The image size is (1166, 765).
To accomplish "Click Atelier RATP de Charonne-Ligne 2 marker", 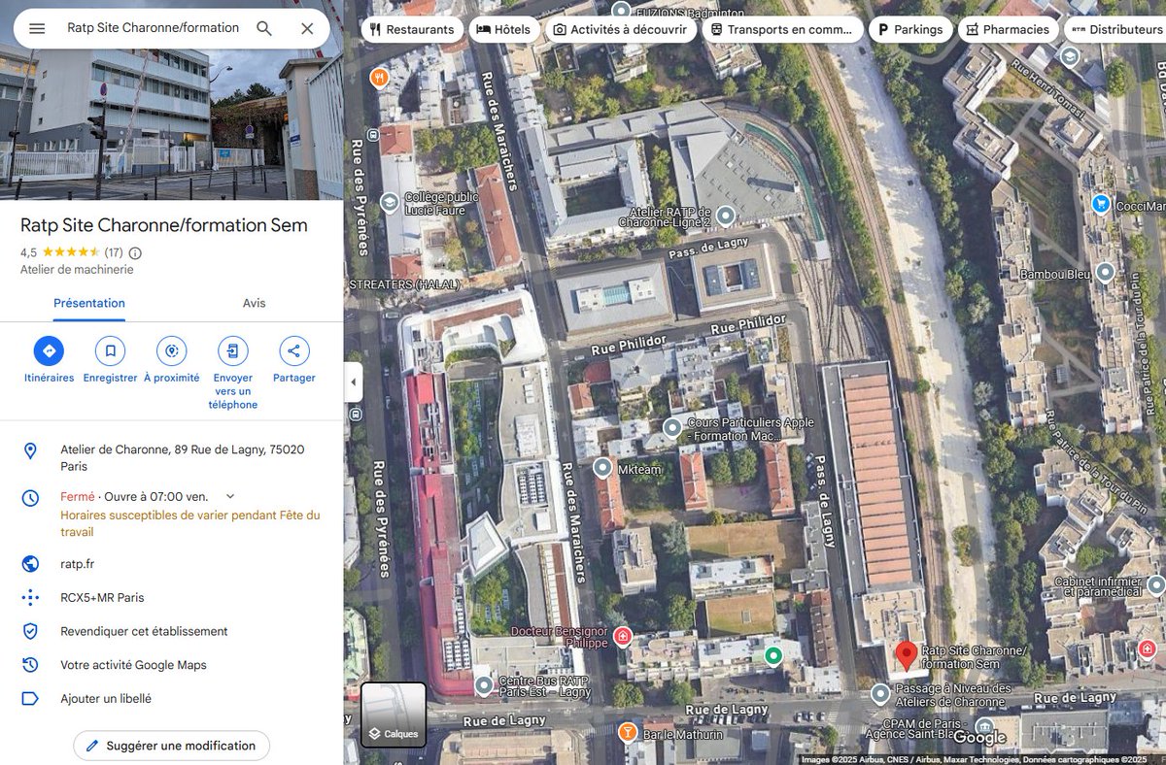I will pyautogui.click(x=725, y=215).
